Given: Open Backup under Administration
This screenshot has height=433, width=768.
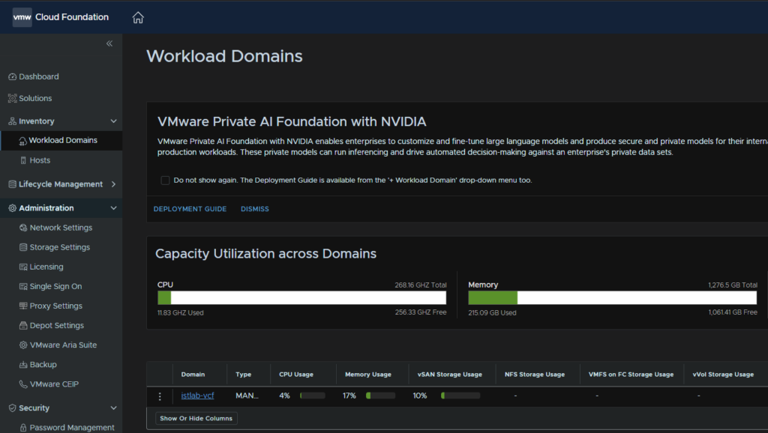Looking at the screenshot, I should (43, 365).
